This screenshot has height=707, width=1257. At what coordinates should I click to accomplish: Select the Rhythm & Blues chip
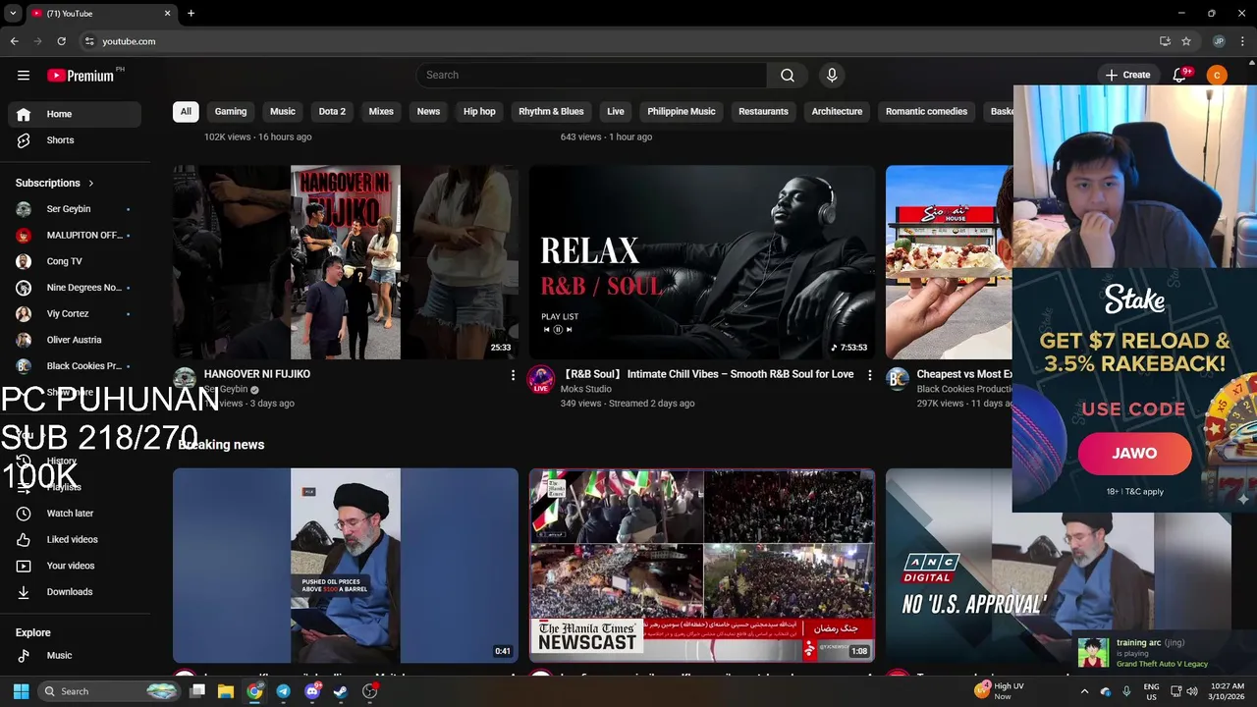551,111
